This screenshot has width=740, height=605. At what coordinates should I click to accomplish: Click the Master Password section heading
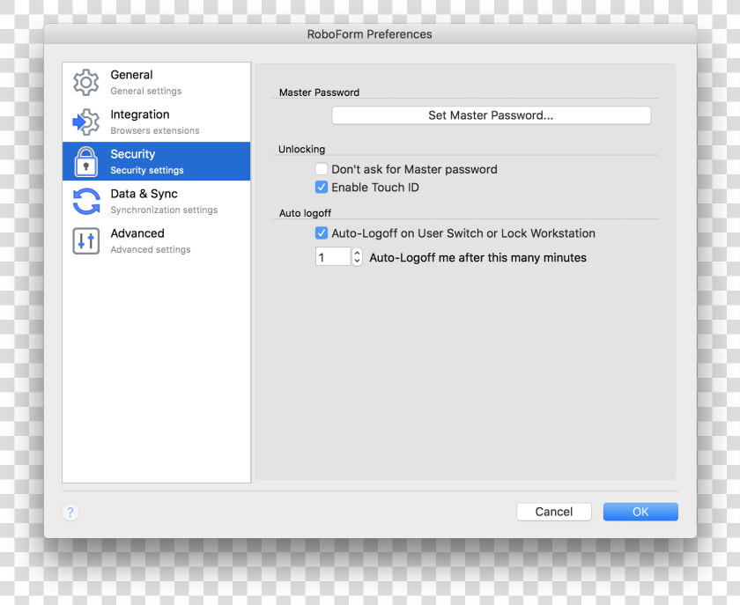[319, 92]
